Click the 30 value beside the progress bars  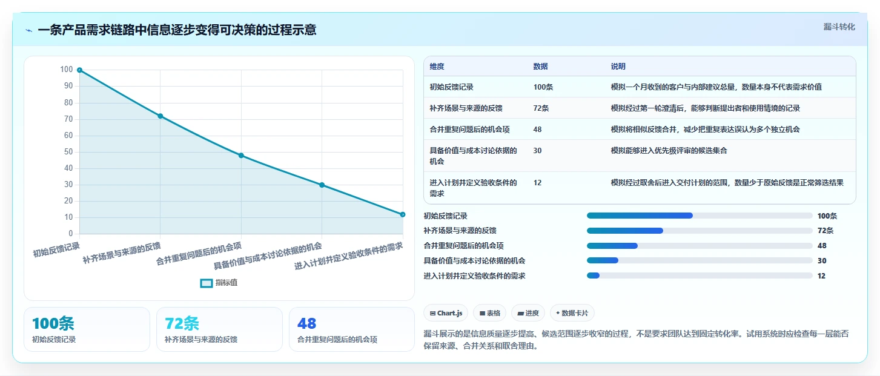[822, 260]
